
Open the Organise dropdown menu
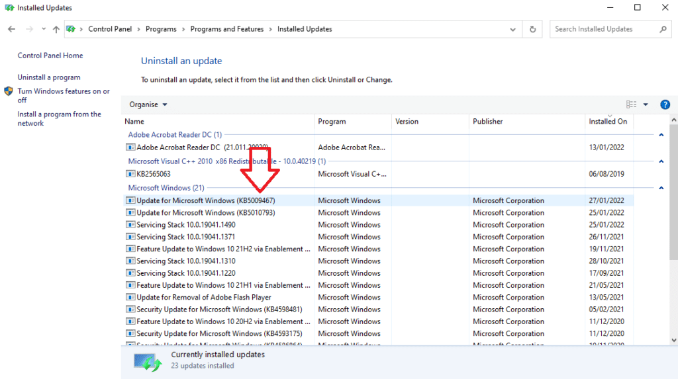(148, 105)
